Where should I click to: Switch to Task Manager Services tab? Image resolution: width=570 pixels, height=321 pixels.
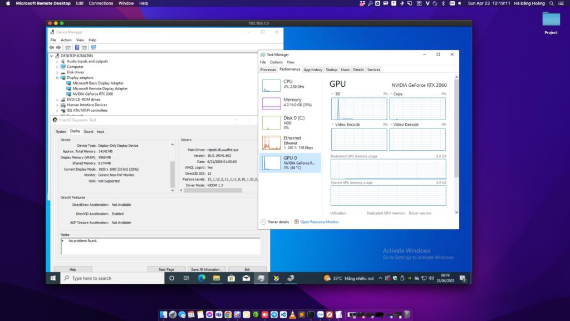tap(374, 70)
